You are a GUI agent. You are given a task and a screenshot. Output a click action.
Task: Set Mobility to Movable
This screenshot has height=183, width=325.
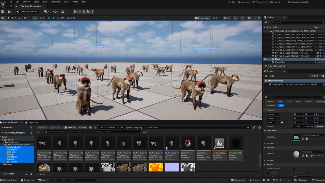point(319,126)
